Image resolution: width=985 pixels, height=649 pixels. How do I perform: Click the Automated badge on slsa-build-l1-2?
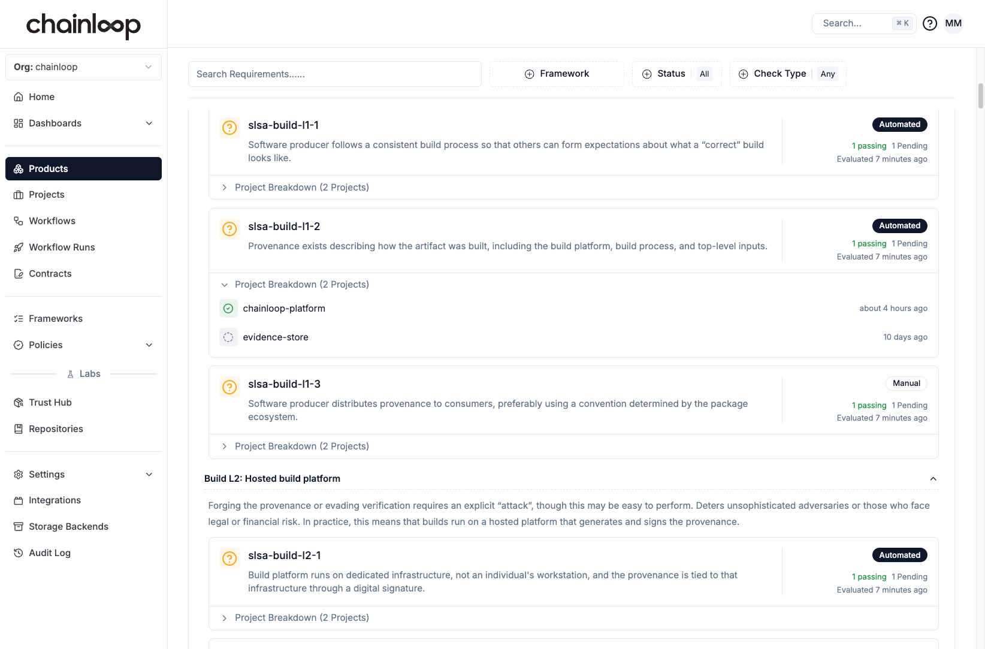[900, 226]
